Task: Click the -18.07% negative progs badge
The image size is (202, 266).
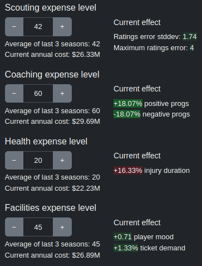Action: (127, 114)
